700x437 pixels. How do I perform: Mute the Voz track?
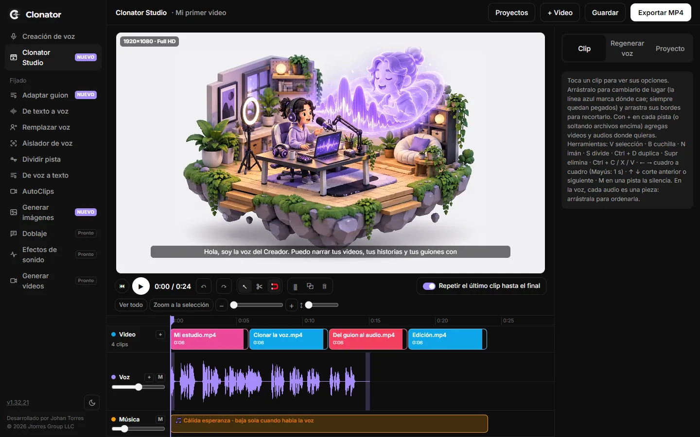pyautogui.click(x=160, y=377)
